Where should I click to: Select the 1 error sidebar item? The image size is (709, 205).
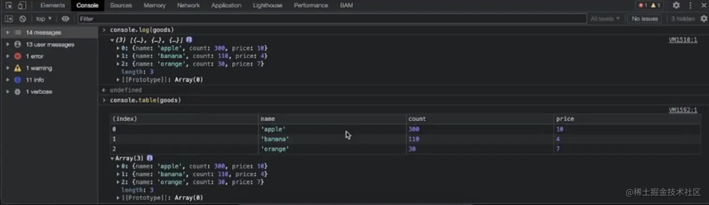[34, 56]
